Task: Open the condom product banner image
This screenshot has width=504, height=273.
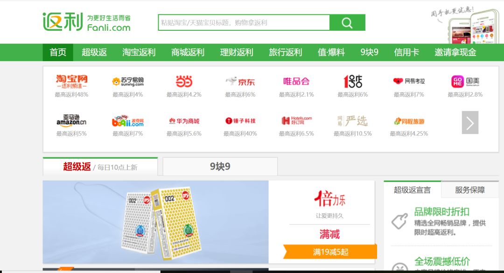Action: [x=155, y=222]
